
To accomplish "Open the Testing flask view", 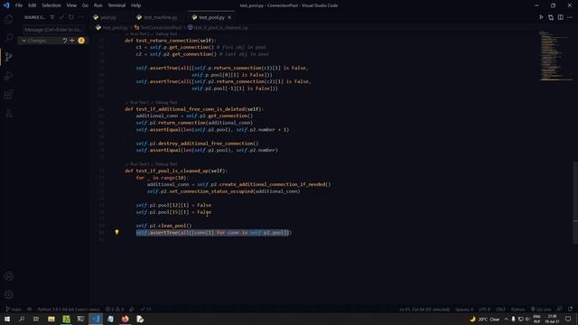I will click(8, 114).
